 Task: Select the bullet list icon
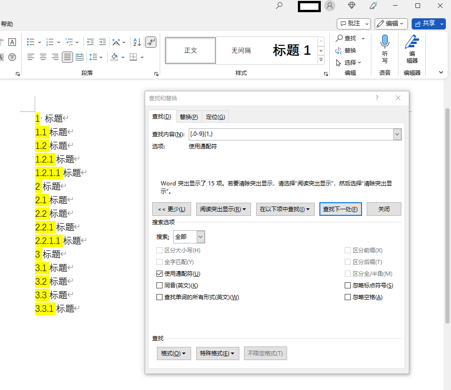30,42
